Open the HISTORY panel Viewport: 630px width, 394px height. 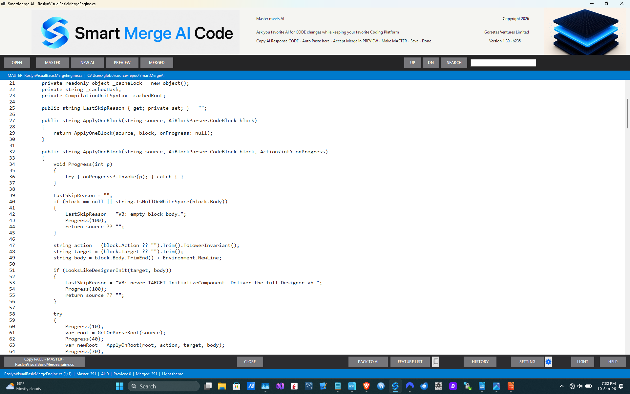[480, 361]
